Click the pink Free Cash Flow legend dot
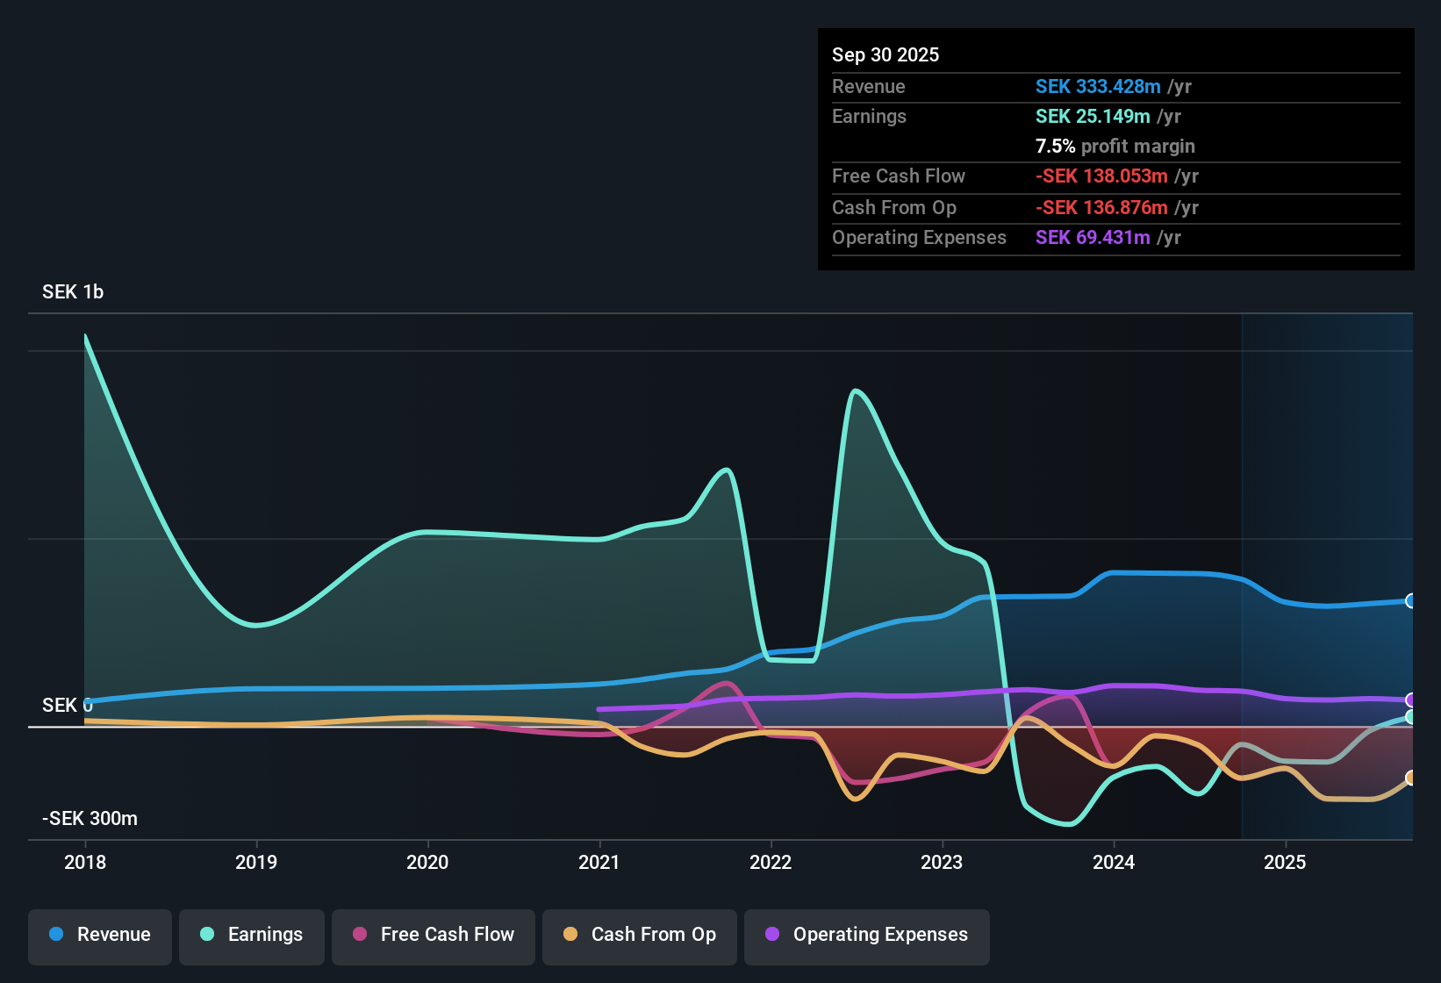This screenshot has width=1441, height=983. point(358,935)
